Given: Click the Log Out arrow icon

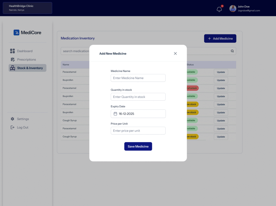Looking at the screenshot, I should 12,127.
